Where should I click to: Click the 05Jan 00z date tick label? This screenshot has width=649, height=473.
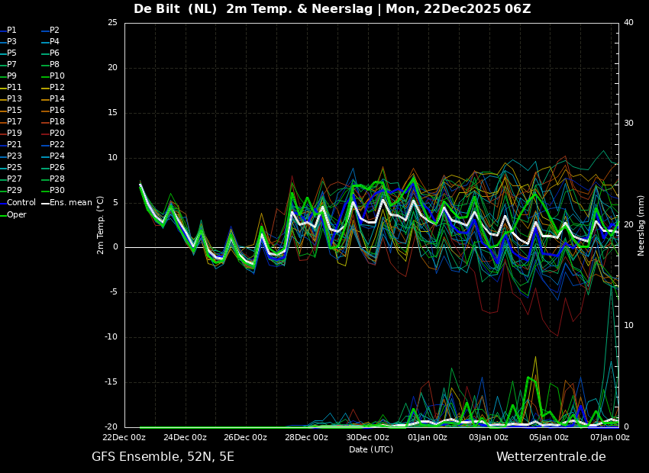point(549,438)
